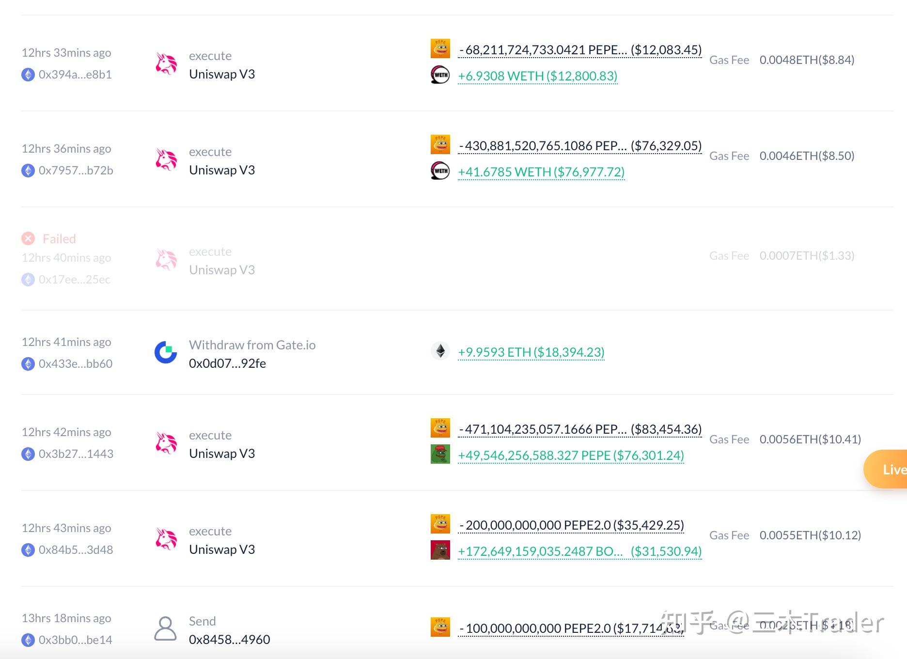Open Send recipient address 0x8458...4960
The width and height of the screenshot is (907, 659).
pos(230,640)
